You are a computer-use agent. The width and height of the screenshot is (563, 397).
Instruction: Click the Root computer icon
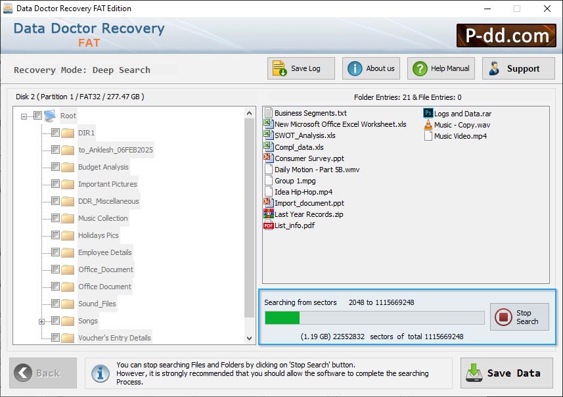click(50, 116)
